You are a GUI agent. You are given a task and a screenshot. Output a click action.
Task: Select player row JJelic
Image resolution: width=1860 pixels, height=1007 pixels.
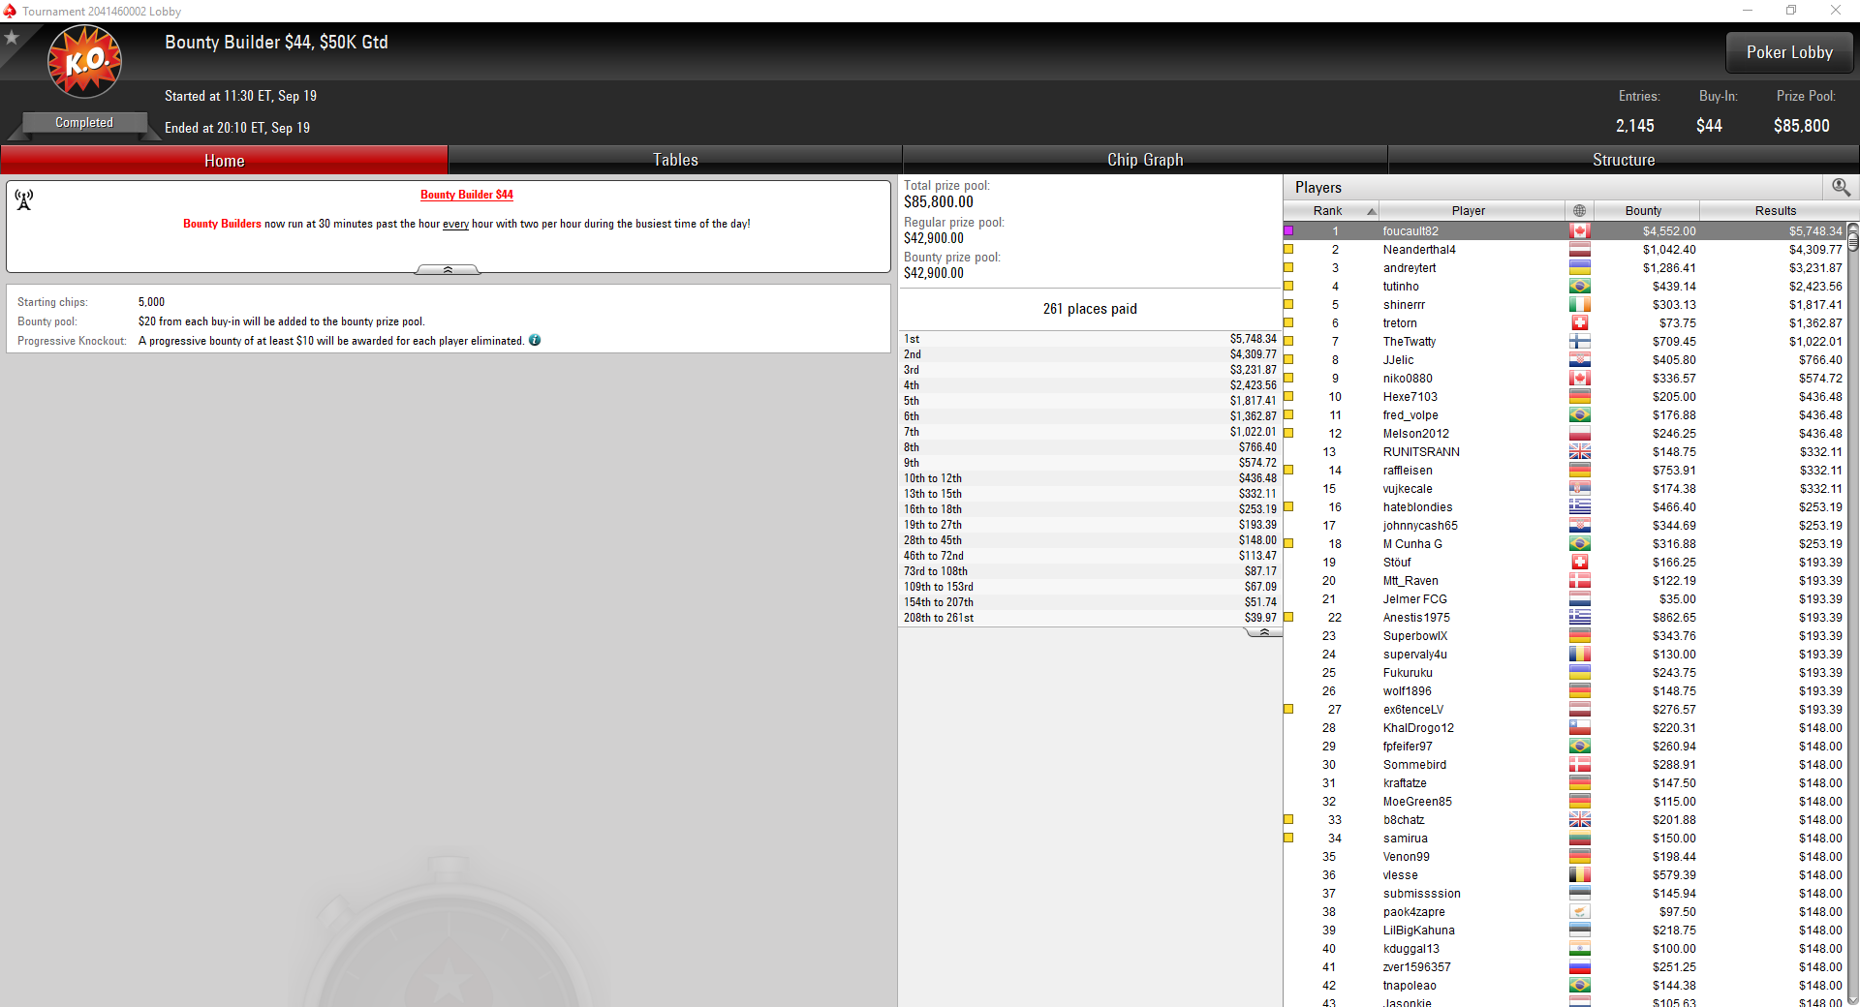pyautogui.click(x=1565, y=359)
